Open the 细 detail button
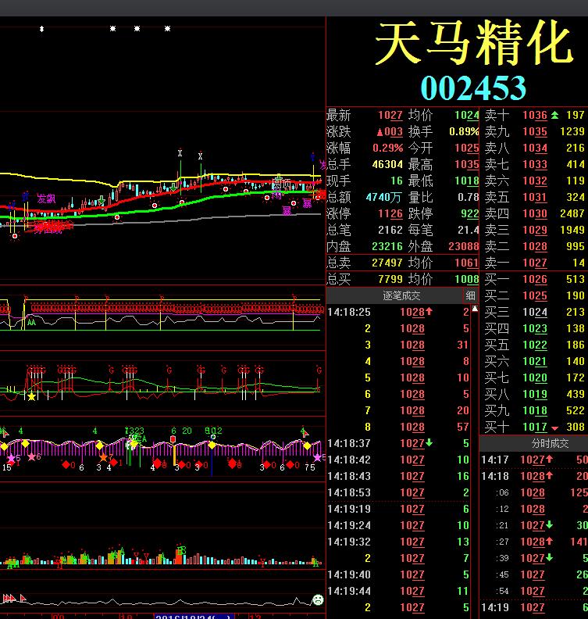 (471, 295)
